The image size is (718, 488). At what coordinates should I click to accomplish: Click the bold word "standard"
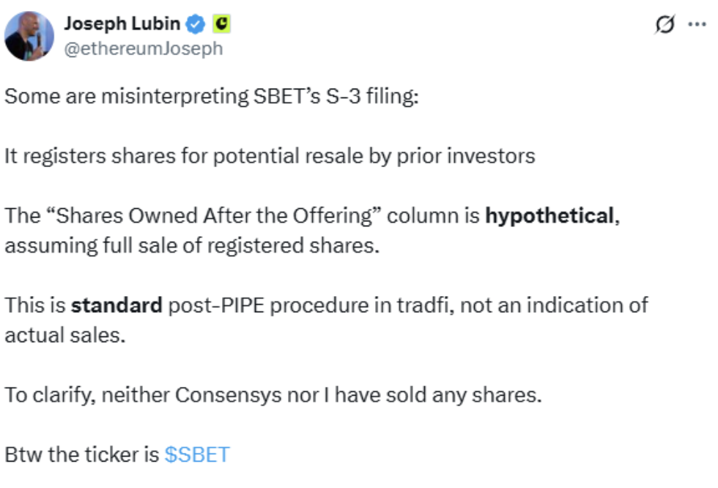point(116,305)
